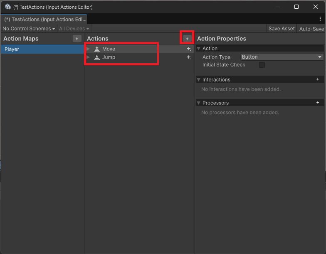Expand the Move action bindings
This screenshot has height=254, width=326.
[88, 49]
